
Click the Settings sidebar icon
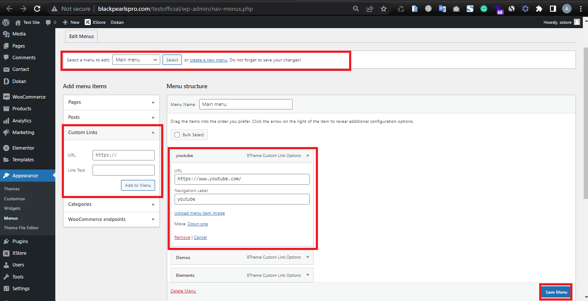(x=6, y=288)
